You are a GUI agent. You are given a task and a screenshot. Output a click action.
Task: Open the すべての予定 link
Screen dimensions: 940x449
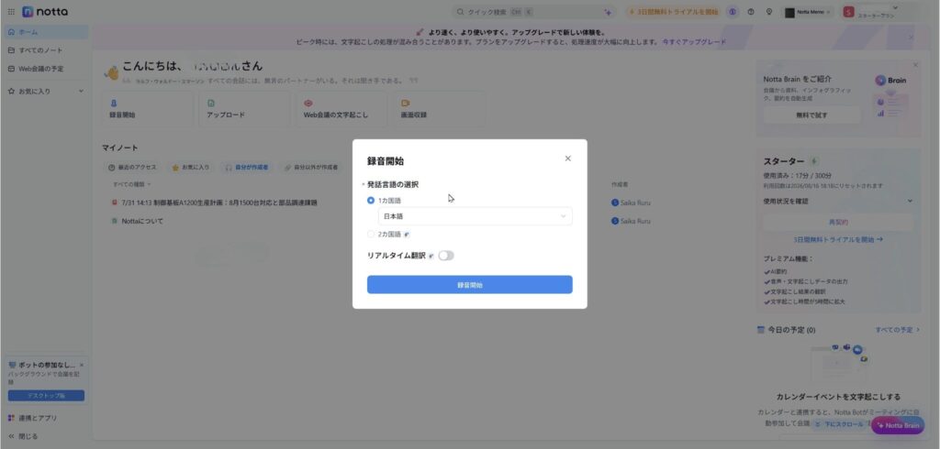tap(897, 330)
